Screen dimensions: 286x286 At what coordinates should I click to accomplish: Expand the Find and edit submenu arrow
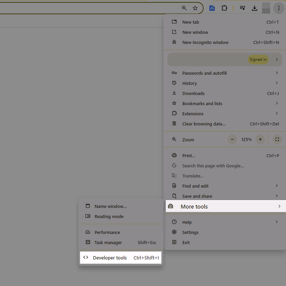tap(277, 186)
